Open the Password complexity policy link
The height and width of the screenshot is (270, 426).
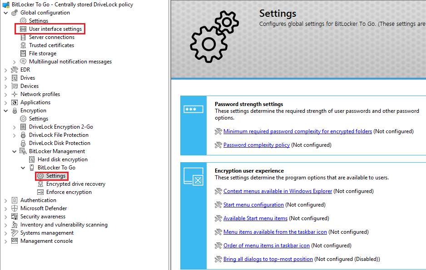click(x=257, y=145)
